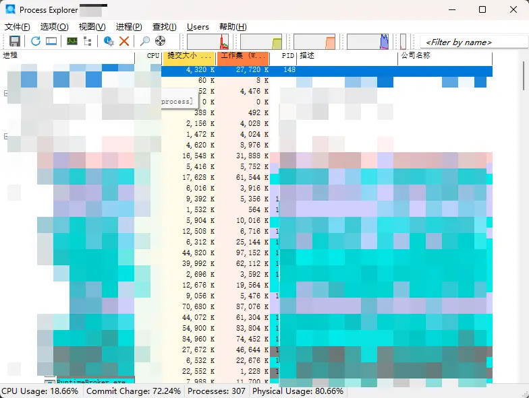Click the CPU Usage: 18.66% status entry
This screenshot has height=398, width=529.
pyautogui.click(x=40, y=391)
